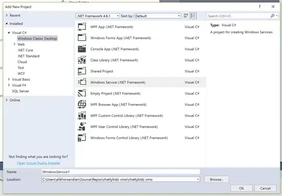Click the project Name input field
Viewport: 282px width, 196px height.
(x=121, y=172)
